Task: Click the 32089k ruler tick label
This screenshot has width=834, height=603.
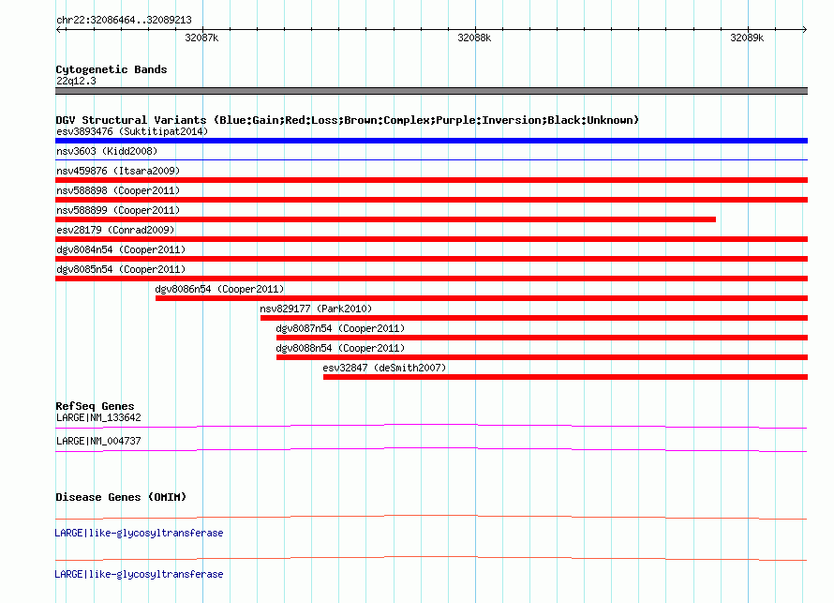Action: coord(747,38)
